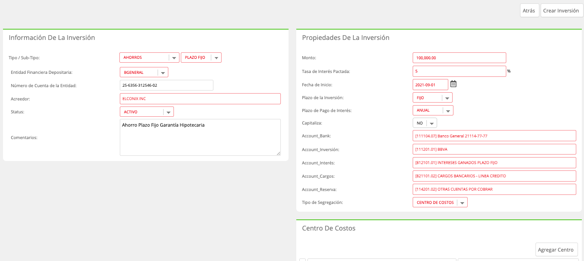Click the 'Información De La Inversión' heading
The image size is (584, 261).
coord(52,38)
